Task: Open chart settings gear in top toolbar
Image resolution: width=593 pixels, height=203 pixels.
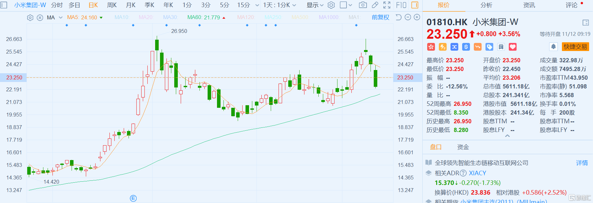Action: pyautogui.click(x=331, y=5)
